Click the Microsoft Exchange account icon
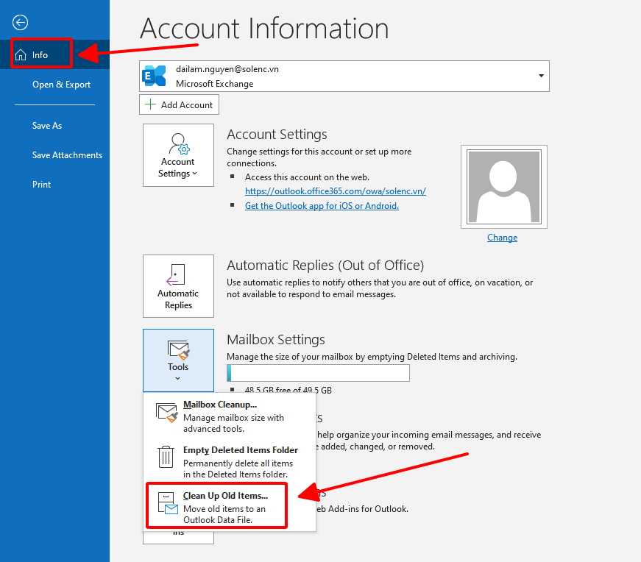 155,76
